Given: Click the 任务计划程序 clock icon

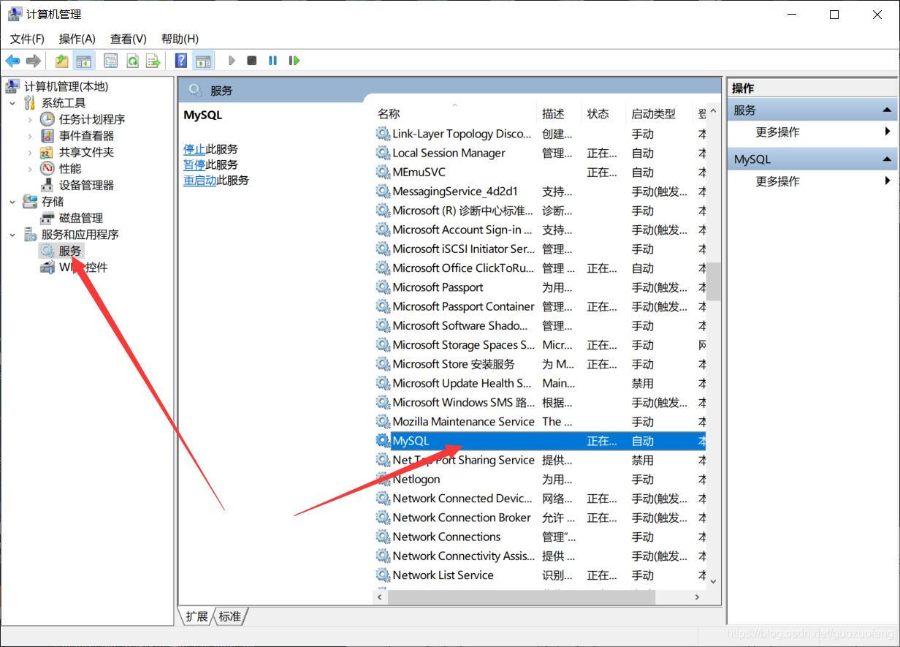Looking at the screenshot, I should [x=47, y=119].
